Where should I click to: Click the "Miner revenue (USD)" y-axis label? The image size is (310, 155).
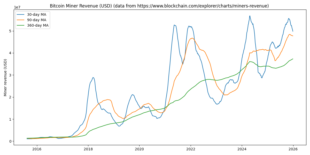(5, 78)
